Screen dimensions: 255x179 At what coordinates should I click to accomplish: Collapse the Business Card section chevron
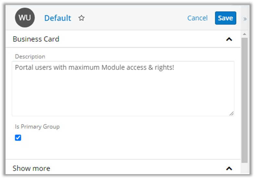coord(229,39)
